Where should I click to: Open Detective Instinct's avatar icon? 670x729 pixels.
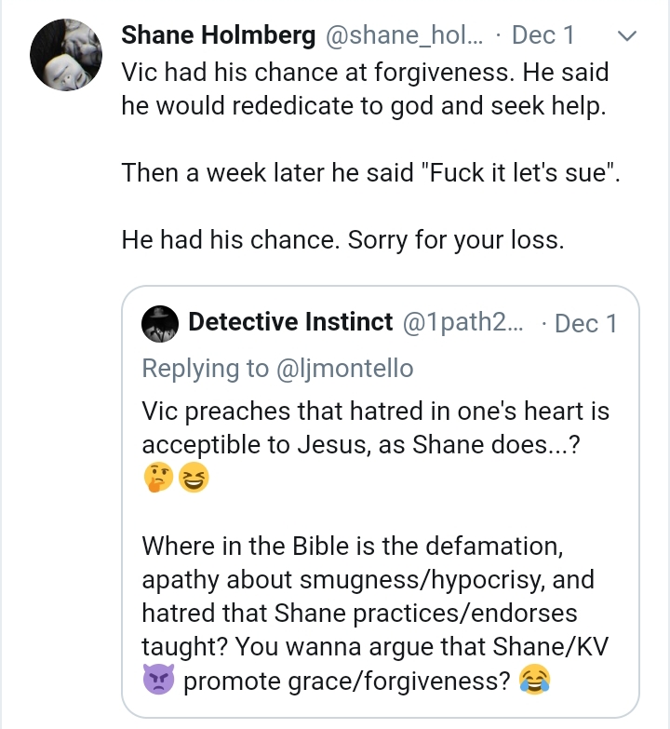click(x=160, y=324)
